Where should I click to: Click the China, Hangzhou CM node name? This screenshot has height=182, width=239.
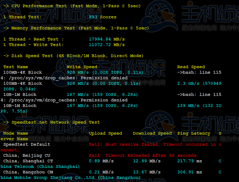coord(29,172)
